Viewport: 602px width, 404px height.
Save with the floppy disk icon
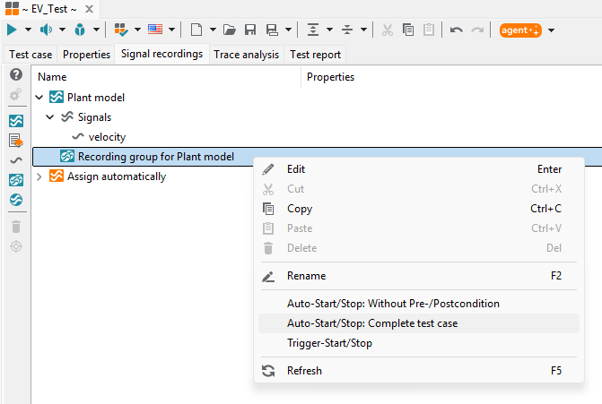(250, 30)
